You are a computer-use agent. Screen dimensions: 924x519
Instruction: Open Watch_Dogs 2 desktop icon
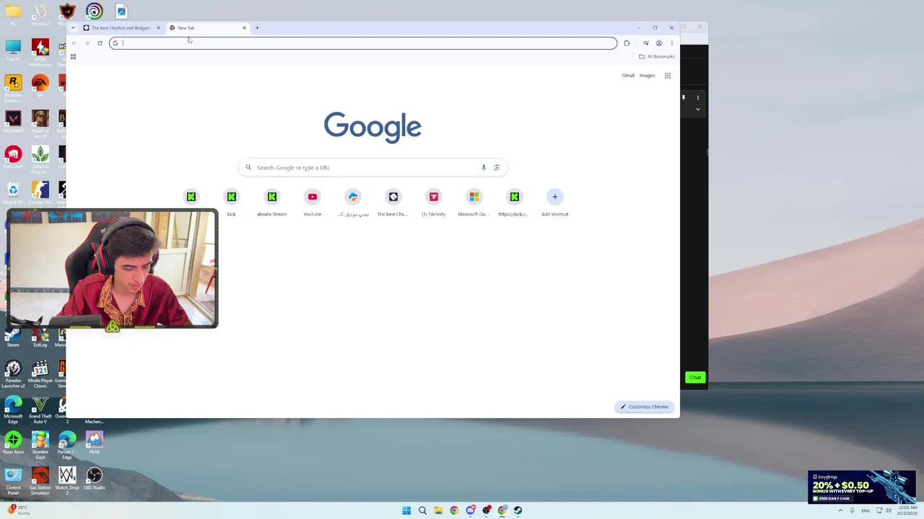click(x=67, y=480)
